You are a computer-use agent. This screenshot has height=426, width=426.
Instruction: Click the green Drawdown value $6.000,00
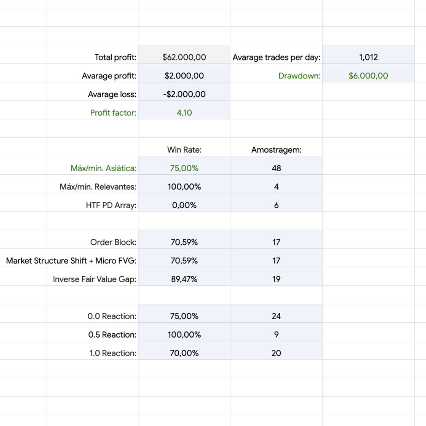368,76
